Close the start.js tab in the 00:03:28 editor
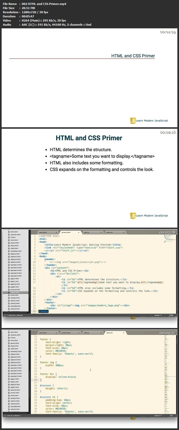 click(x=101, y=232)
